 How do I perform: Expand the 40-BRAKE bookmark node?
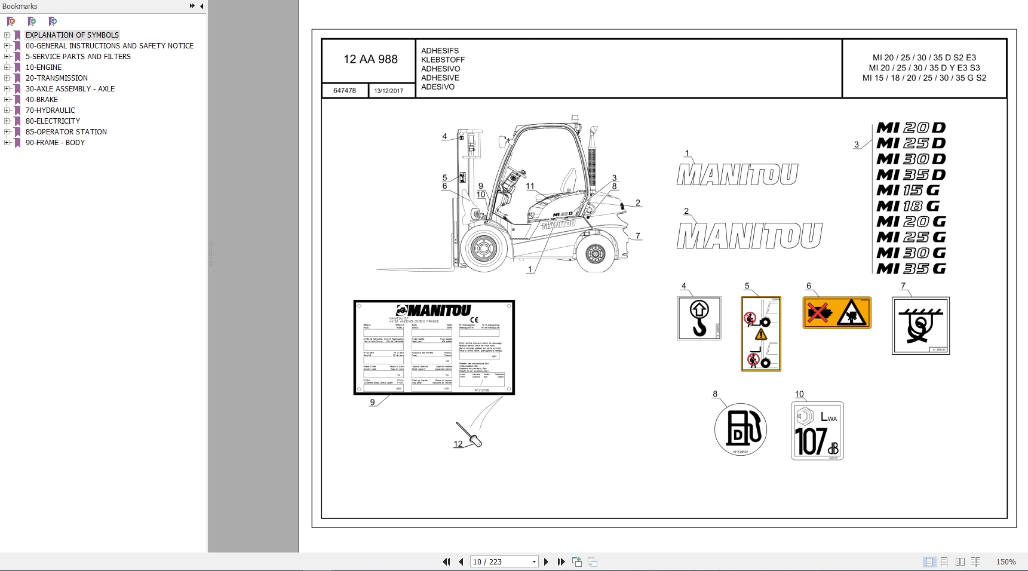pyautogui.click(x=7, y=100)
